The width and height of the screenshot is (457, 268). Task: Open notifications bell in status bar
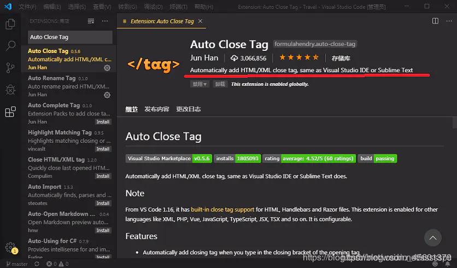pos(448,264)
